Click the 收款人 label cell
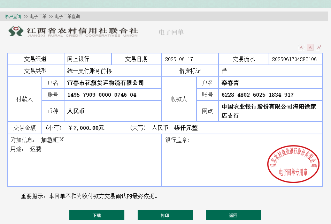The image size is (331, 224). coord(179,99)
